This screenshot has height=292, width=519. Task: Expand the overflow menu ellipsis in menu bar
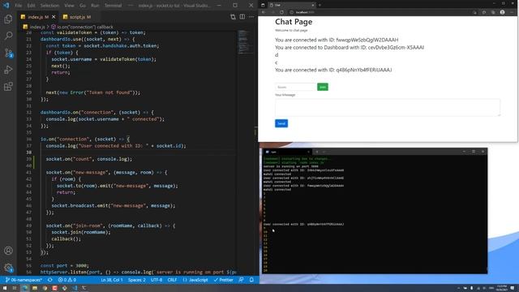tap(131, 6)
